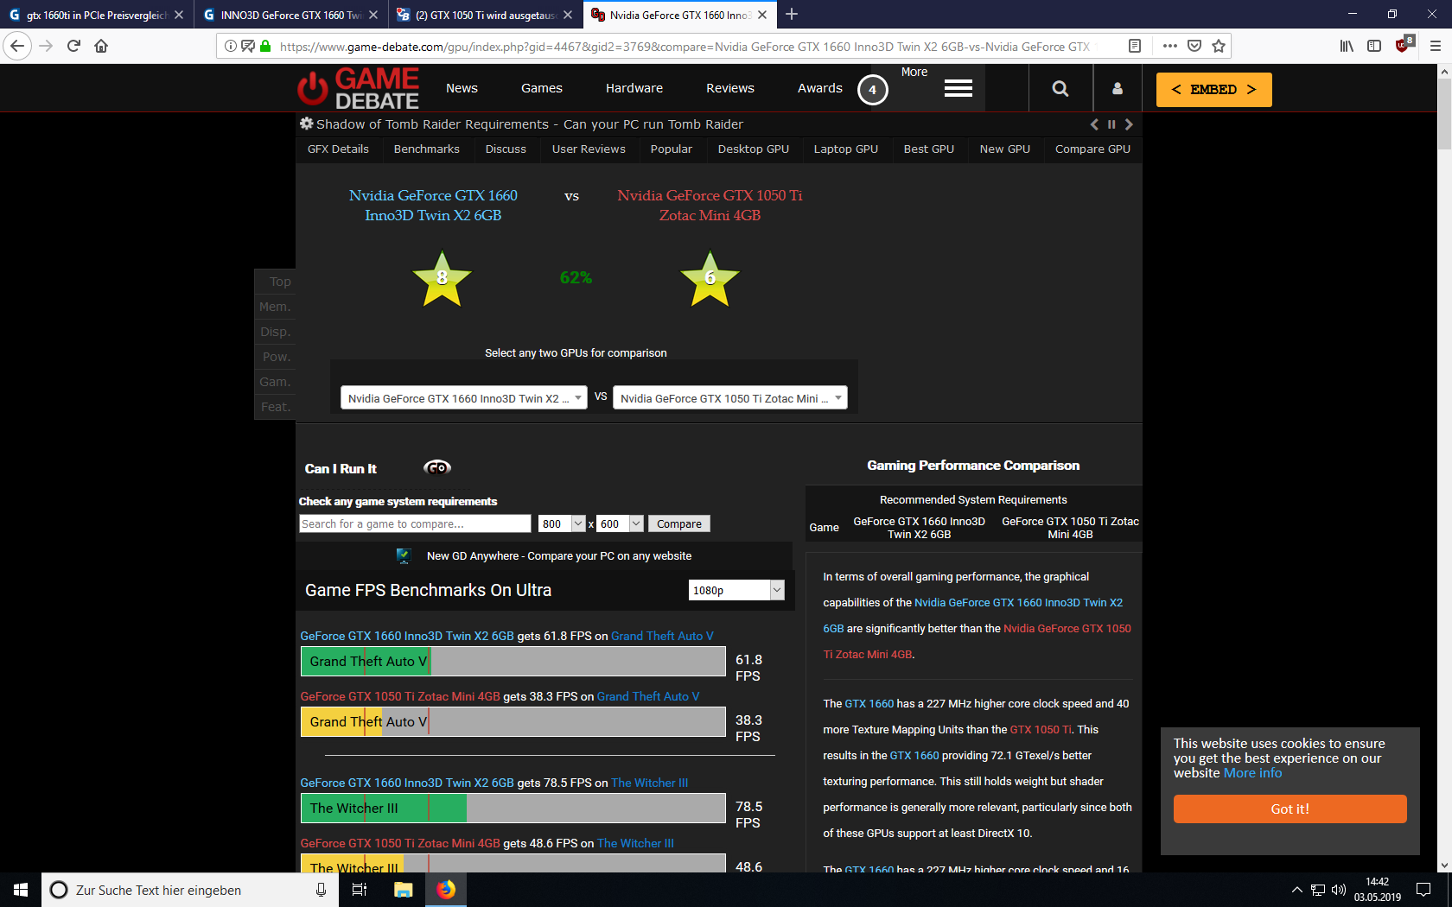This screenshot has height=907, width=1452.
Task: Open the News menu
Action: click(462, 88)
